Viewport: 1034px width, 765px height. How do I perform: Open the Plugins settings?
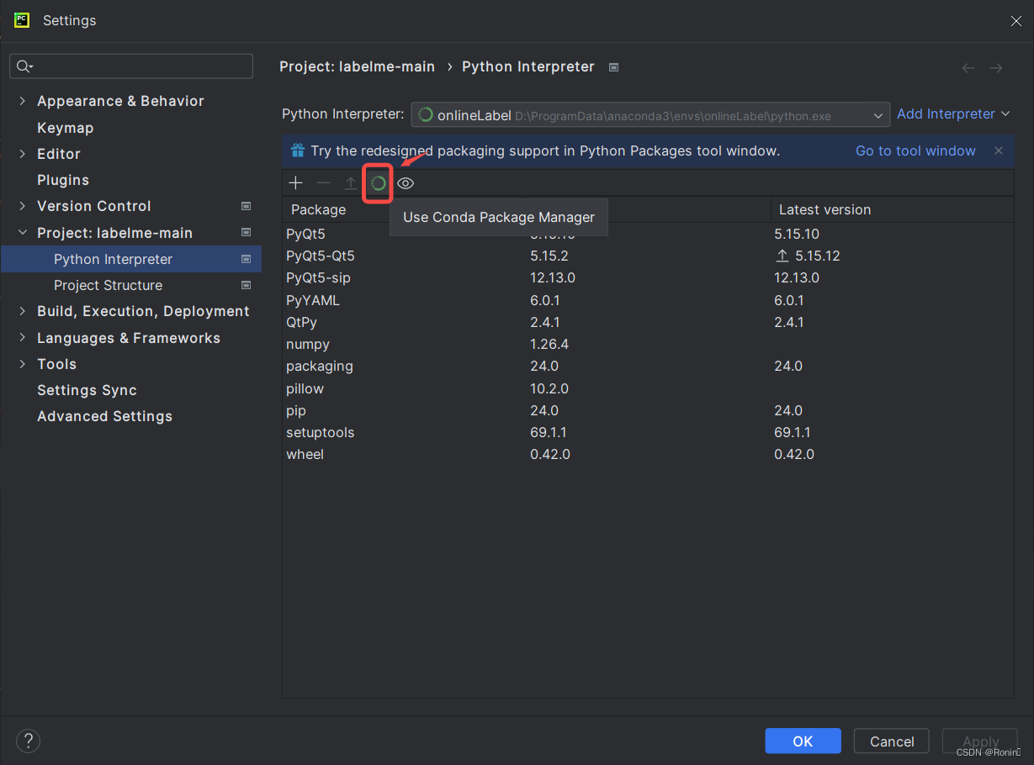click(x=63, y=180)
